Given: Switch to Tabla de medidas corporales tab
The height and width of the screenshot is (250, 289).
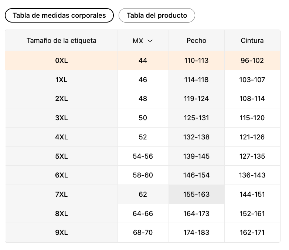Looking at the screenshot, I should point(59,15).
